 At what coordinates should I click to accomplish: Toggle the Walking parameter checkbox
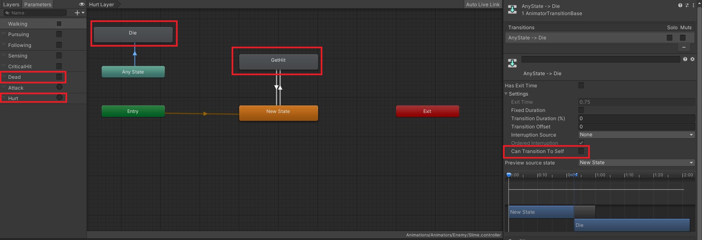[59, 24]
